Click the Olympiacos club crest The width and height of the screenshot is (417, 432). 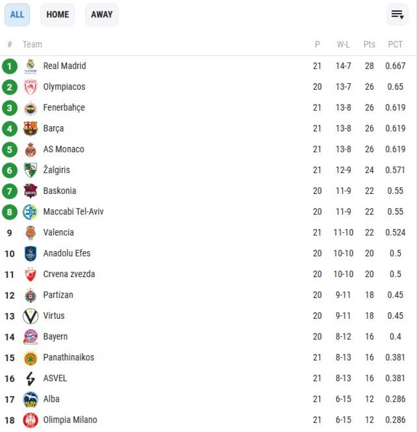coord(30,87)
